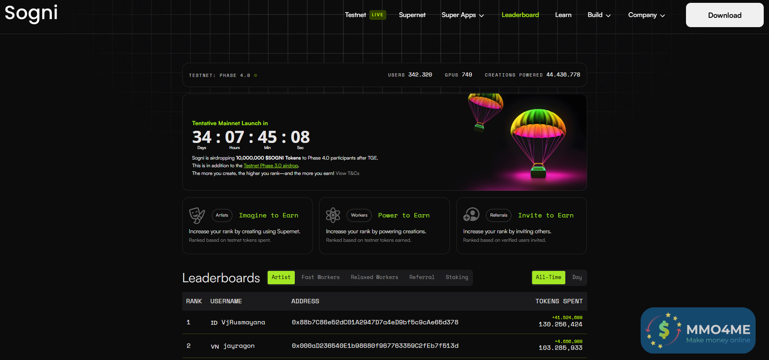
Task: Click the USERNAME column header
Action: 226,301
